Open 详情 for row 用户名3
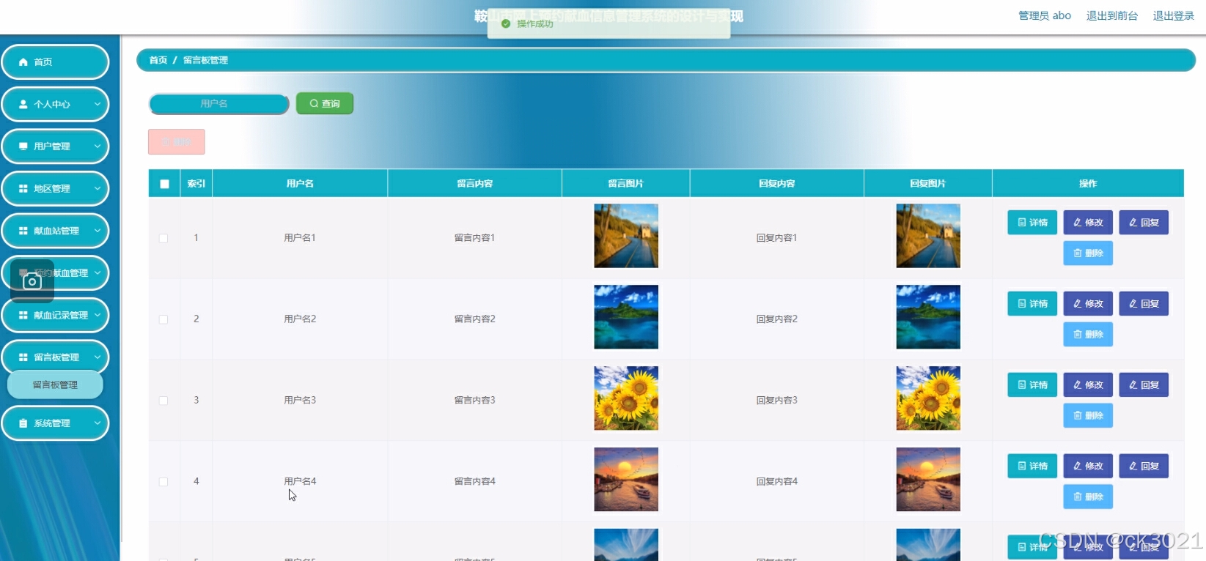Viewport: 1206px width, 561px height. 1032,385
